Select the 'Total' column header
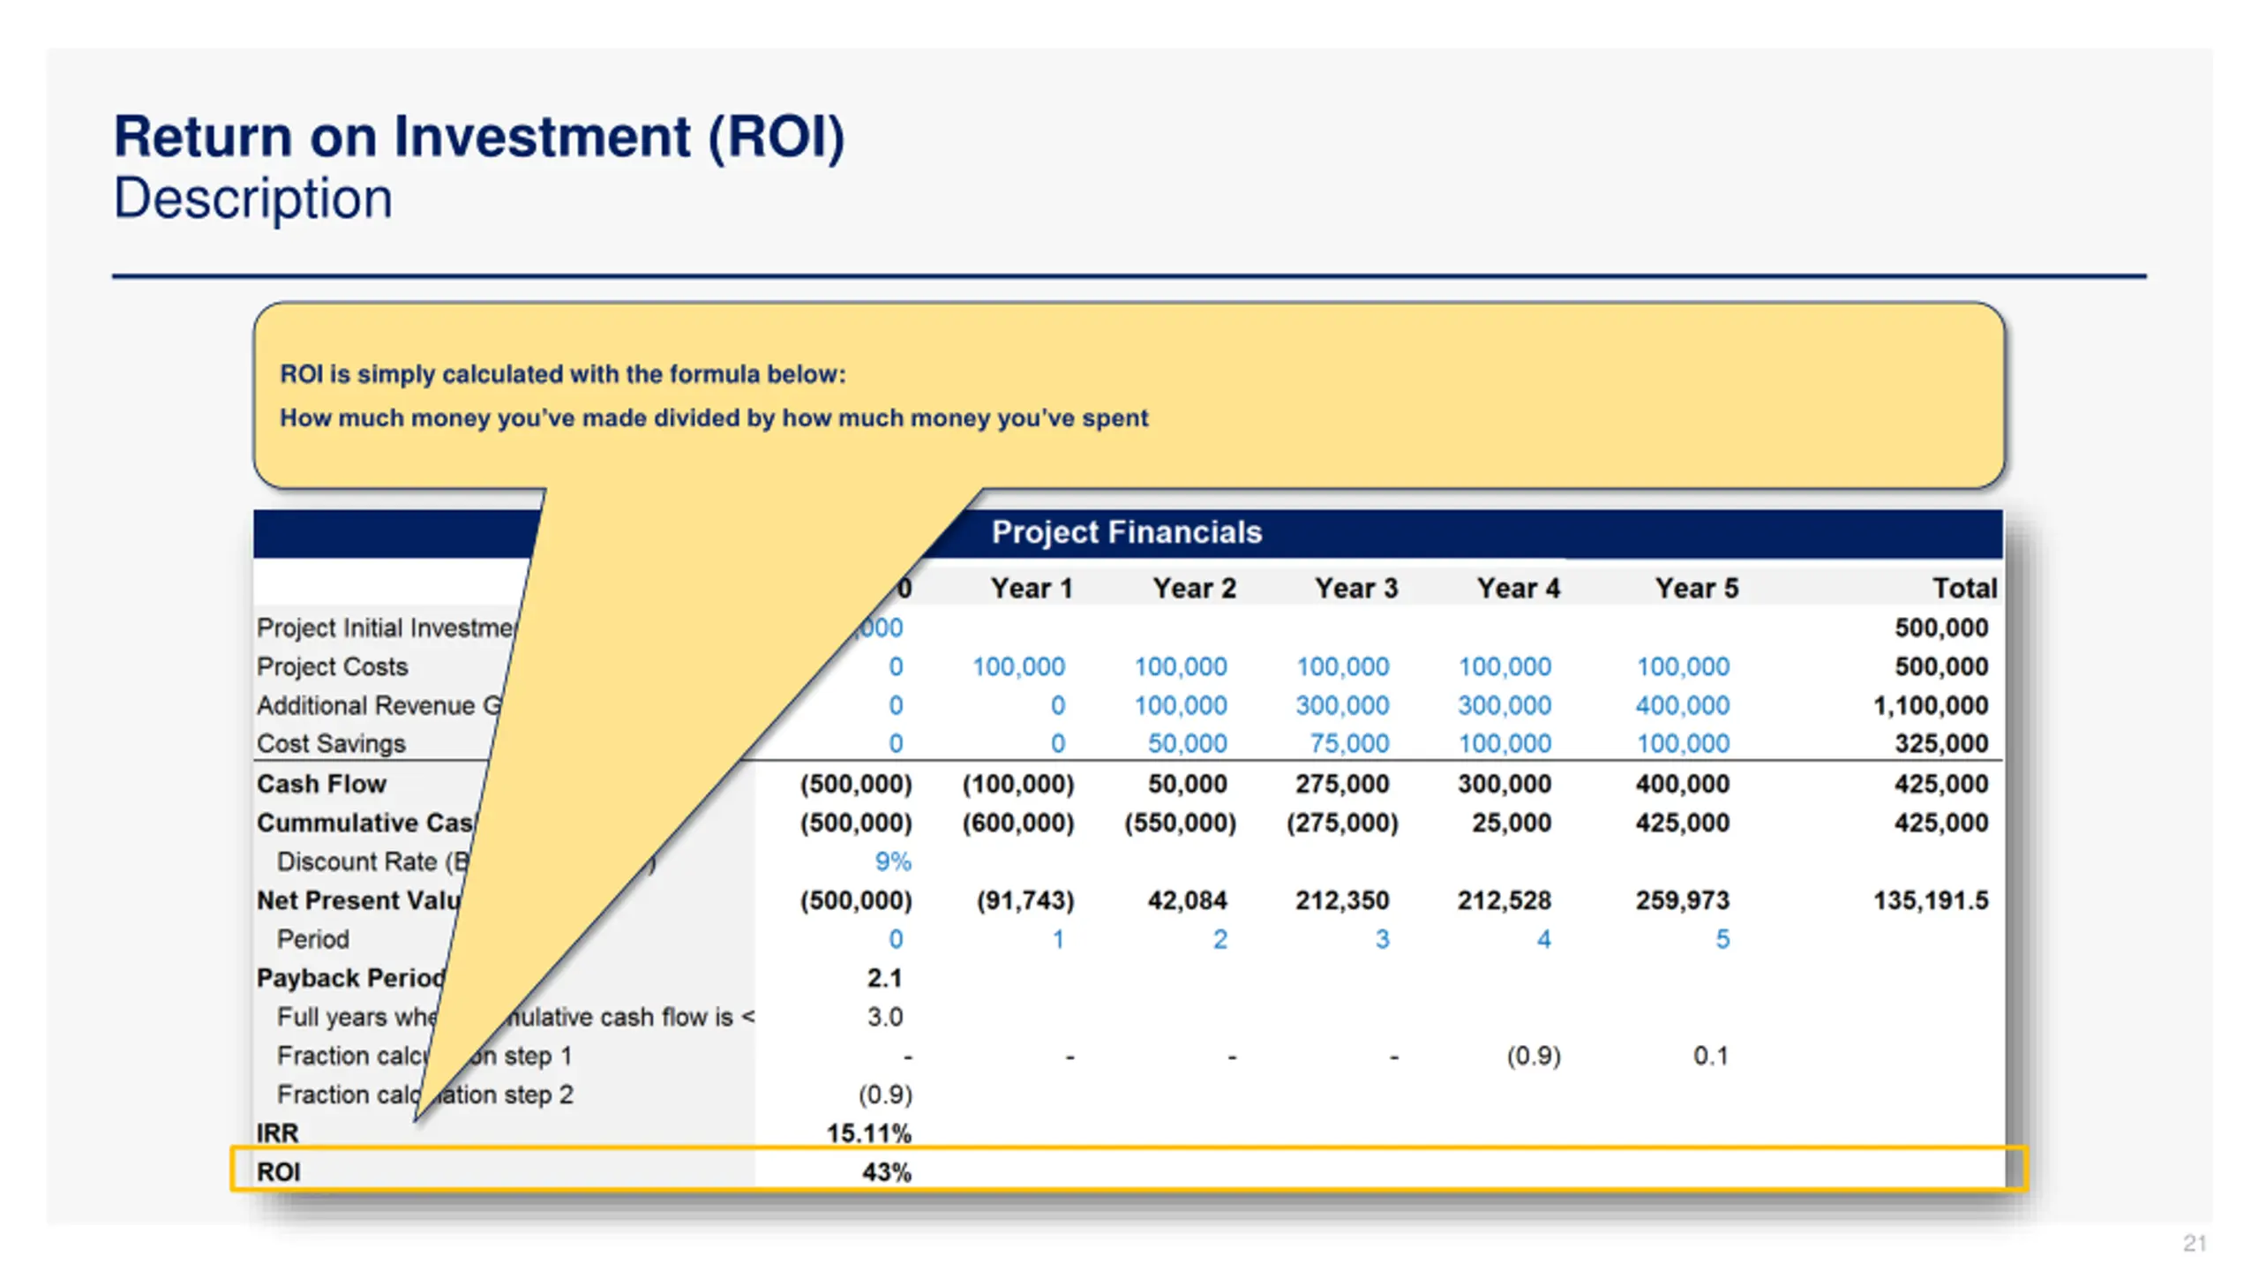Screen dimensions: 2259x1271 click(x=1964, y=588)
